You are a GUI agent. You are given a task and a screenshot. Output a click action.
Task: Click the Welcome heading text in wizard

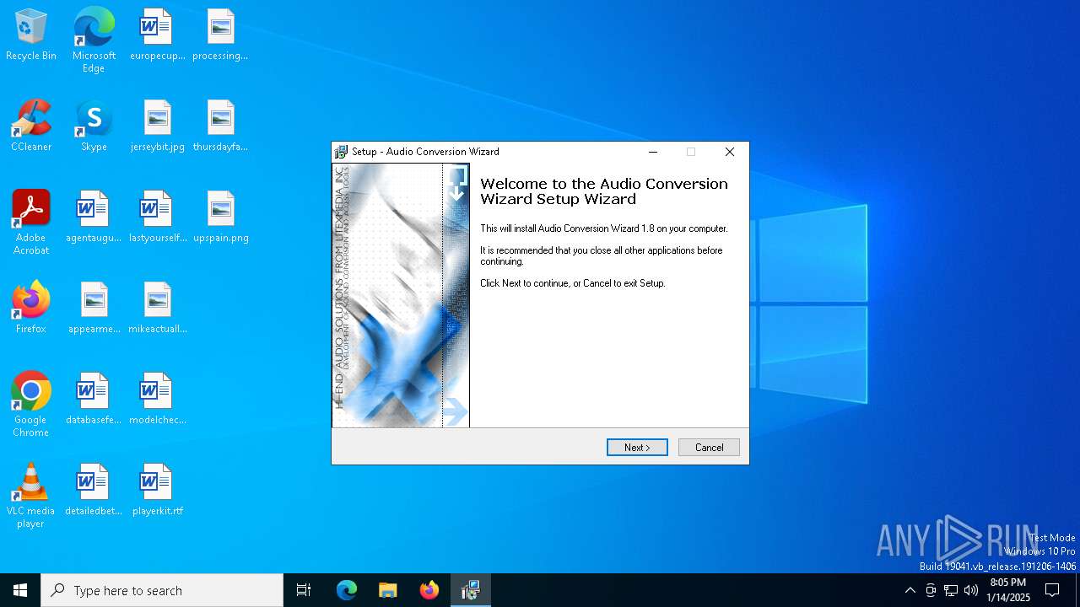pos(604,191)
